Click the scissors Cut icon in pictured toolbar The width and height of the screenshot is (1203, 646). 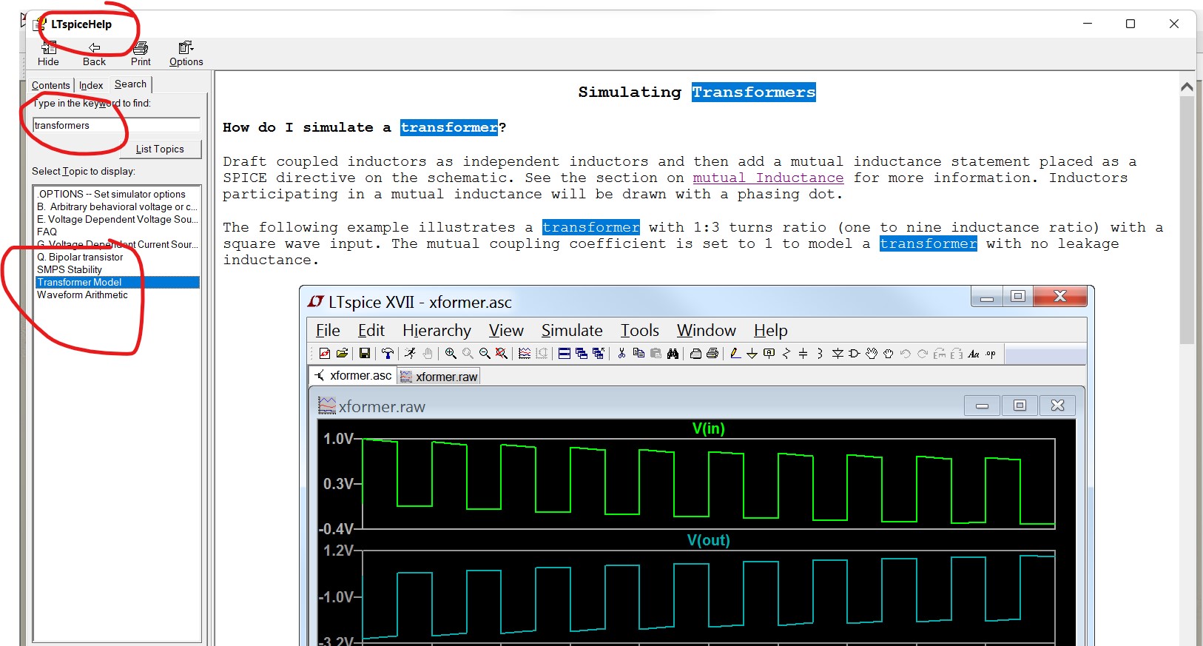[621, 354]
